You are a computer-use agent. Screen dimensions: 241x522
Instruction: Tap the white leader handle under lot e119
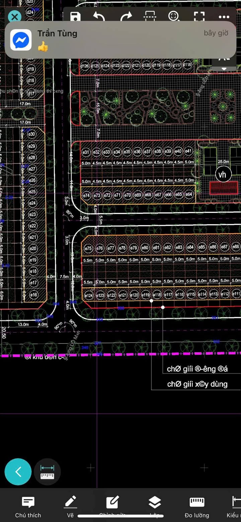coord(151,301)
